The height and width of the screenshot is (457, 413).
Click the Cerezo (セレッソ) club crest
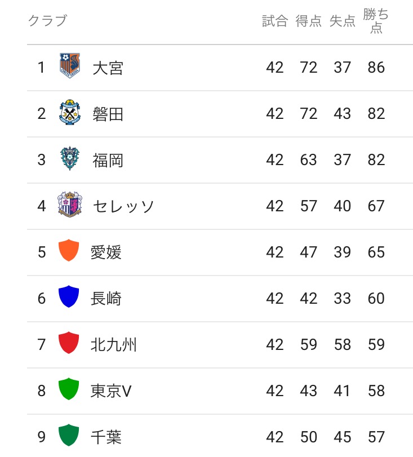(70, 206)
